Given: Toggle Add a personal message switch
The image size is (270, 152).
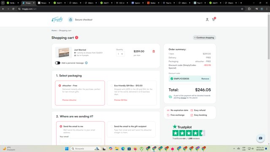Looking at the screenshot, I should (x=57, y=63).
